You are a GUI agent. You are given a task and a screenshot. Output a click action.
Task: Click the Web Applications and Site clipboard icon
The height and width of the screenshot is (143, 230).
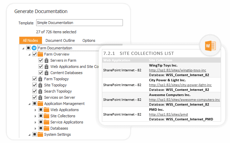[46, 67]
